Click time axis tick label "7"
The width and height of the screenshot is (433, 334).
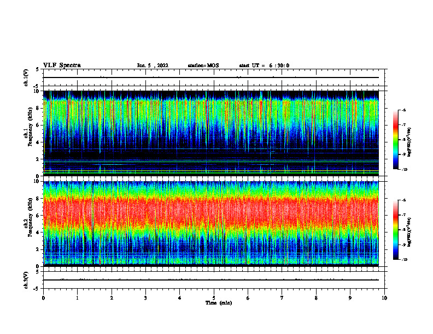pos(282,298)
